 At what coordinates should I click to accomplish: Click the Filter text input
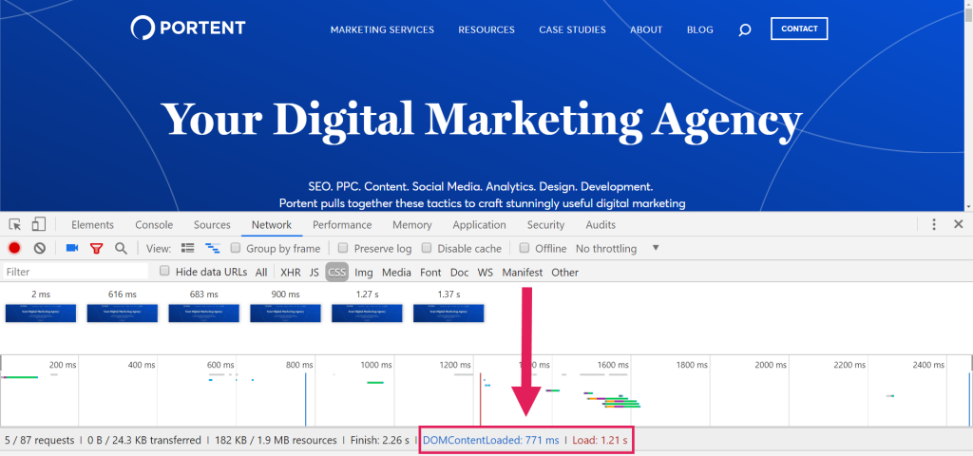click(76, 272)
